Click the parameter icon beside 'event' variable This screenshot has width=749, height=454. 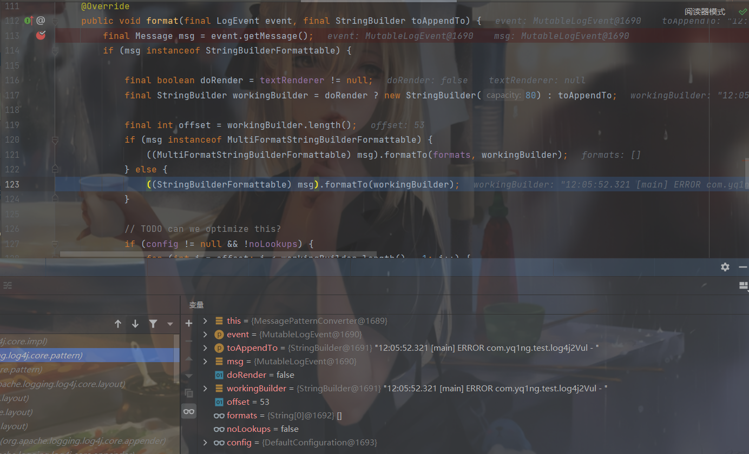(x=219, y=335)
